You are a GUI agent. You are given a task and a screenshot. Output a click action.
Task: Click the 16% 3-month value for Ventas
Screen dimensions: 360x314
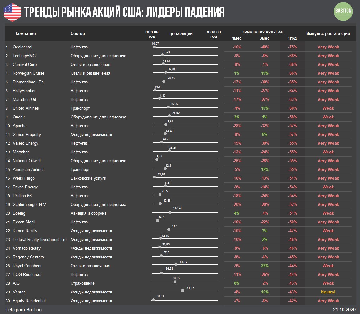point(264,292)
